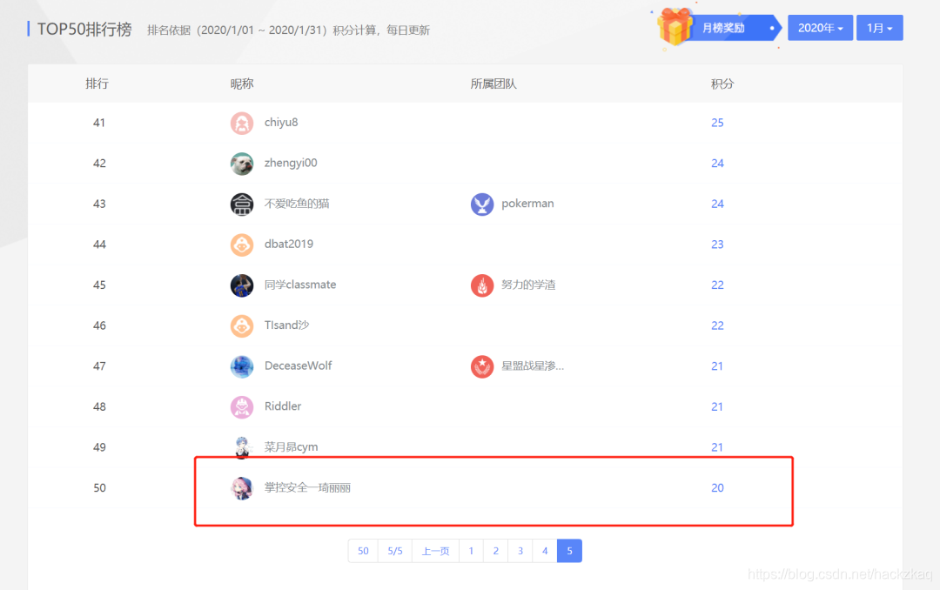Click dbat2019's orange avatar icon
940x590 pixels.
(x=242, y=245)
